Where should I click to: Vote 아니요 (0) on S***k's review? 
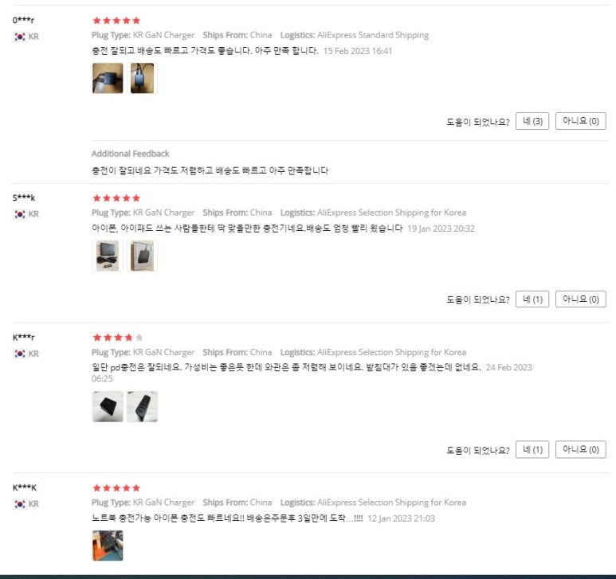pos(581,299)
